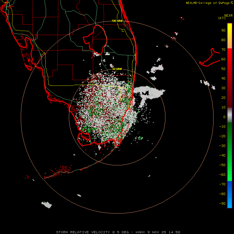Click the -20 value on the velocity scale
The width and height of the screenshot is (234, 234).
(222, 136)
